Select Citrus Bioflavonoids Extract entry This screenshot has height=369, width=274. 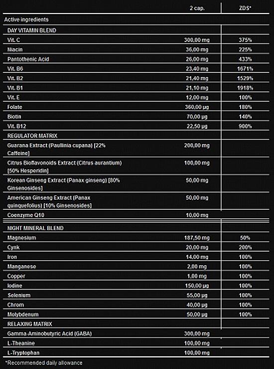click(x=64, y=167)
